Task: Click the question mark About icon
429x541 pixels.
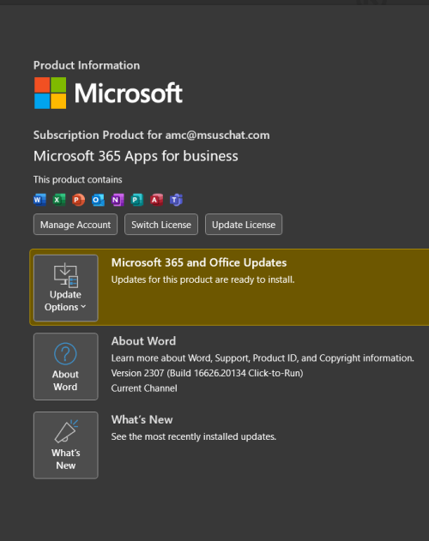Action: [65, 353]
